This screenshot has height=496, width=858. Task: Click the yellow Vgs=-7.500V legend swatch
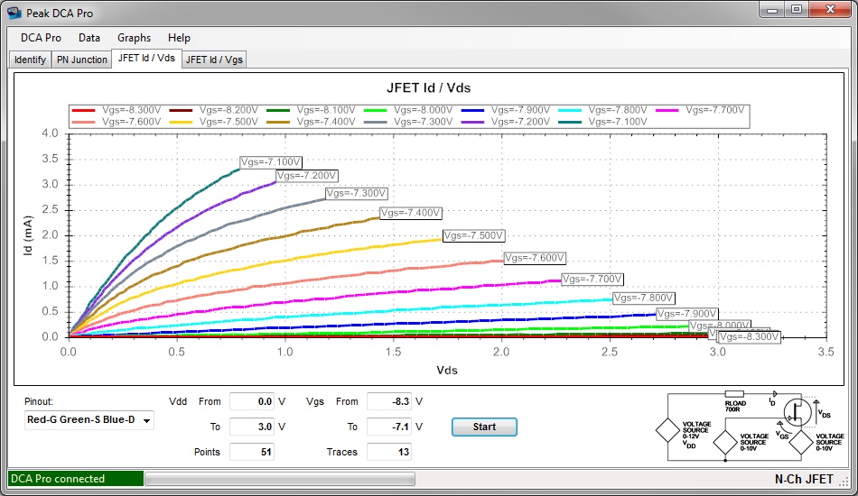tap(181, 122)
